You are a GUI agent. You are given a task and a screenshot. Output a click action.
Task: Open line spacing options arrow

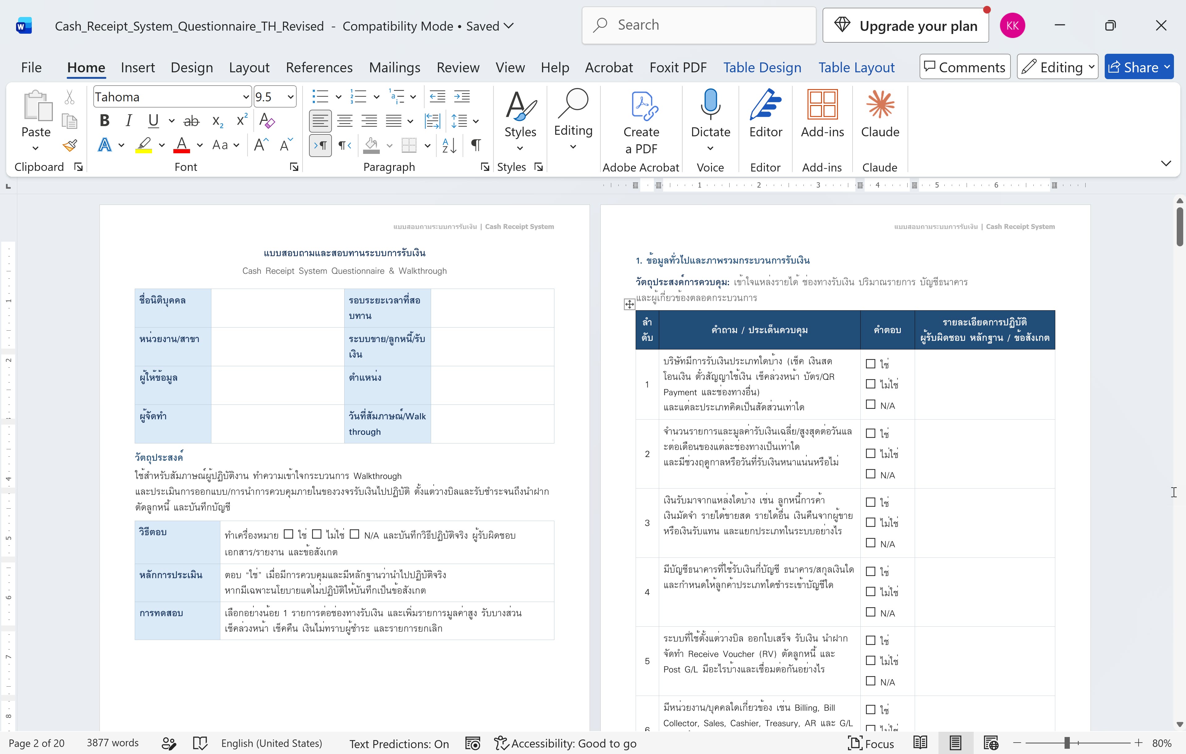click(x=476, y=121)
